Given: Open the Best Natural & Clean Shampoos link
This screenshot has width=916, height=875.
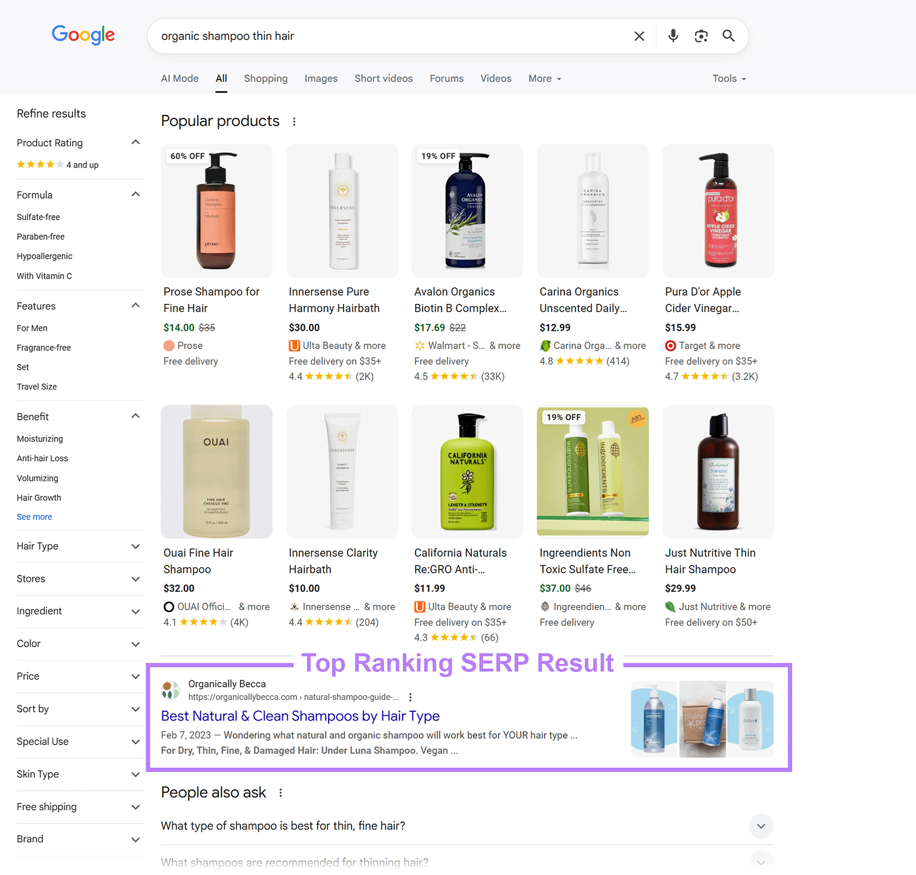Looking at the screenshot, I should tap(300, 716).
